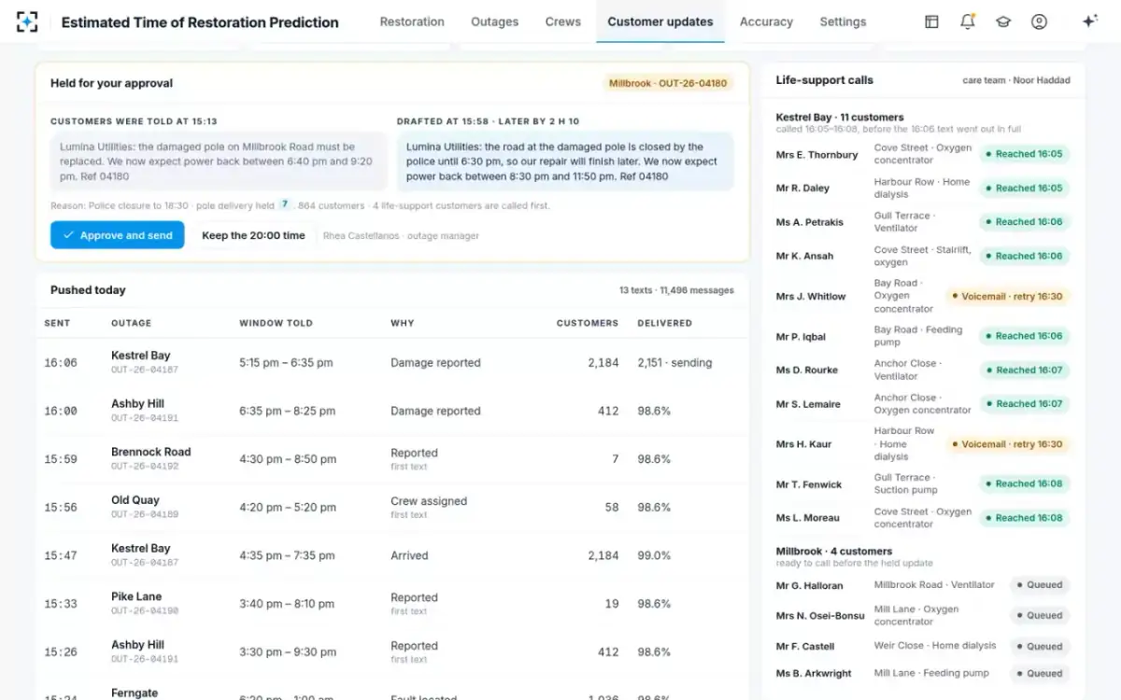Click the WHY column header
The width and height of the screenshot is (1121, 700).
point(403,323)
